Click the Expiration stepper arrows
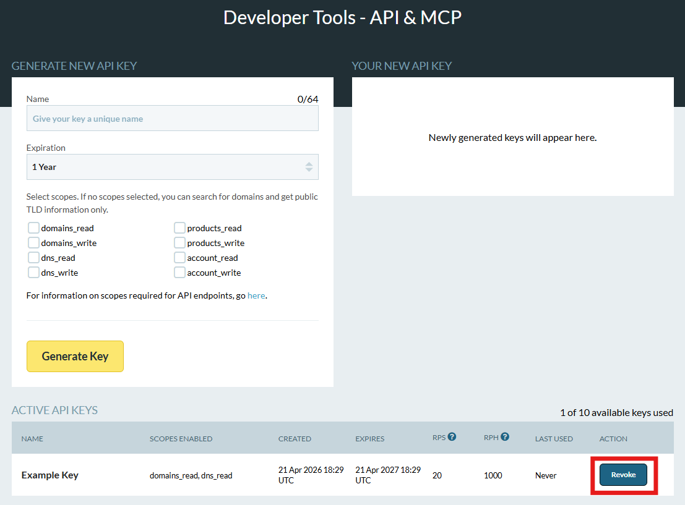The image size is (685, 505). pos(309,166)
